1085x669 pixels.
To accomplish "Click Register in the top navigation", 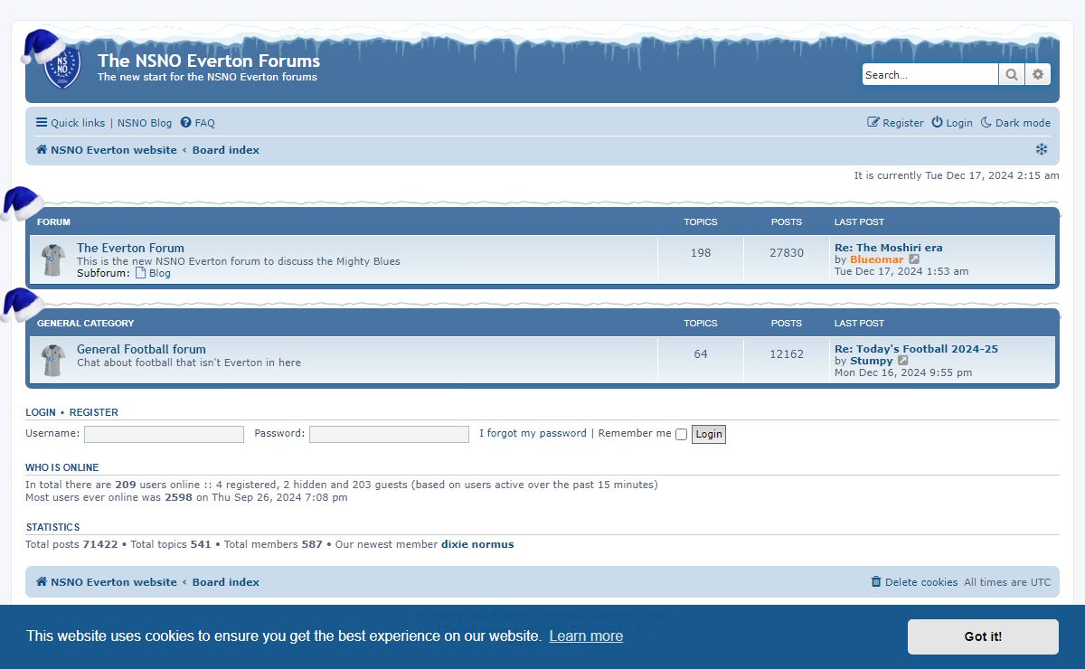I will (x=895, y=123).
